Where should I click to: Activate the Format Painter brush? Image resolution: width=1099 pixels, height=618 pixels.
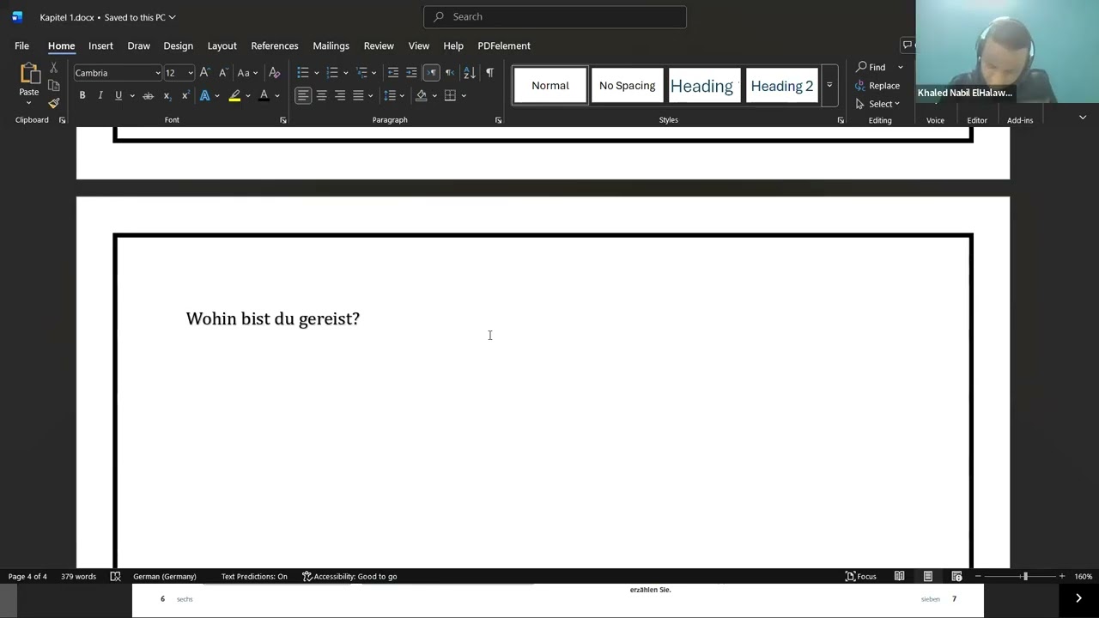coord(53,103)
